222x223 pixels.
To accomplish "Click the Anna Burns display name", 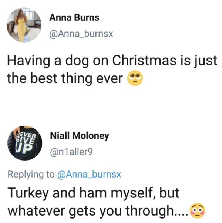I will coord(74,17).
